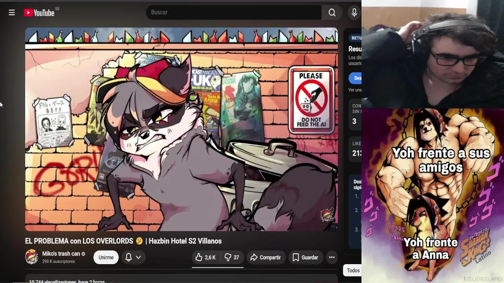
Task: Click the blue button in sidebar panel
Action: 355,78
